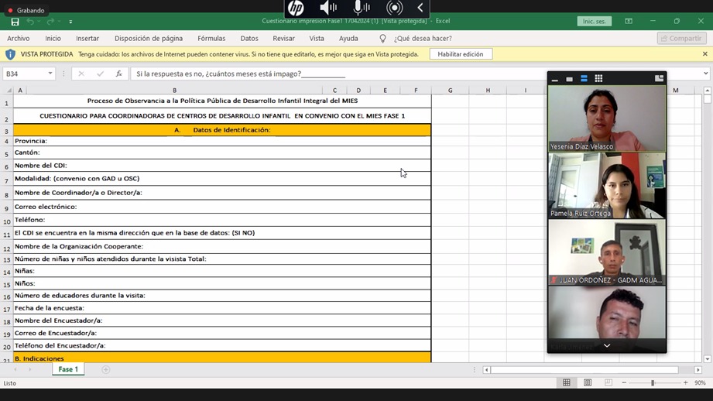Expand the formula bar with its chevron
Viewport: 713px width, 401px height.
pos(705,74)
